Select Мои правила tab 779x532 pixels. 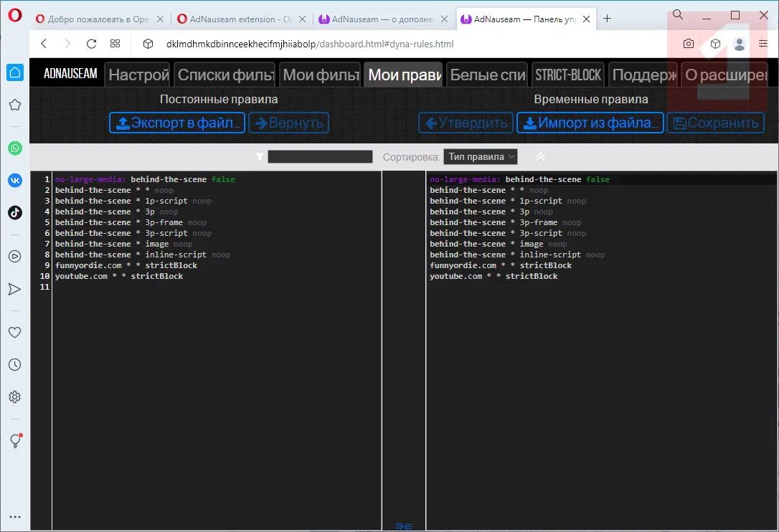tap(403, 75)
